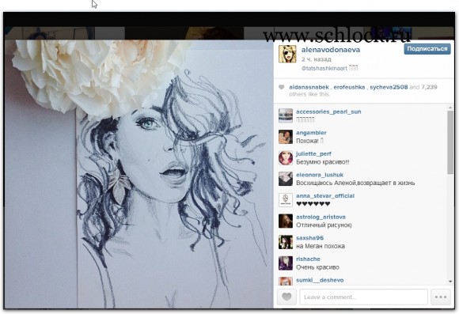Open the astrolog_aristova commenter profile
This screenshot has height=314, width=459.
(321, 217)
